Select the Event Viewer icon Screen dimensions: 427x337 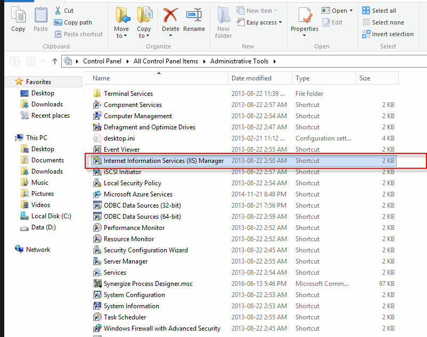(97, 150)
